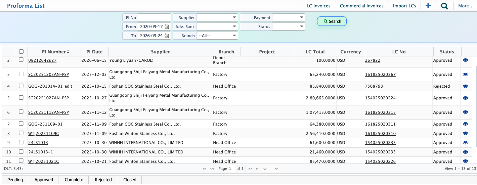Open PI number link GOG-251109-01

coord(45,124)
